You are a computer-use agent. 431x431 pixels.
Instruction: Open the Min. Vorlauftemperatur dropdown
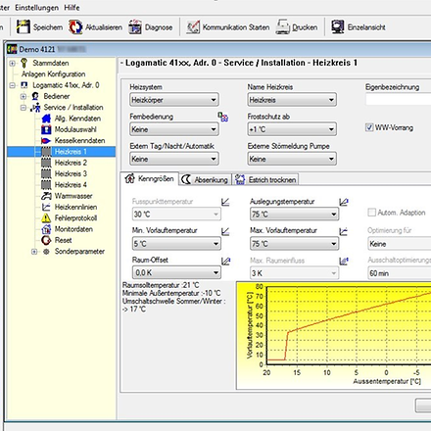176,244
